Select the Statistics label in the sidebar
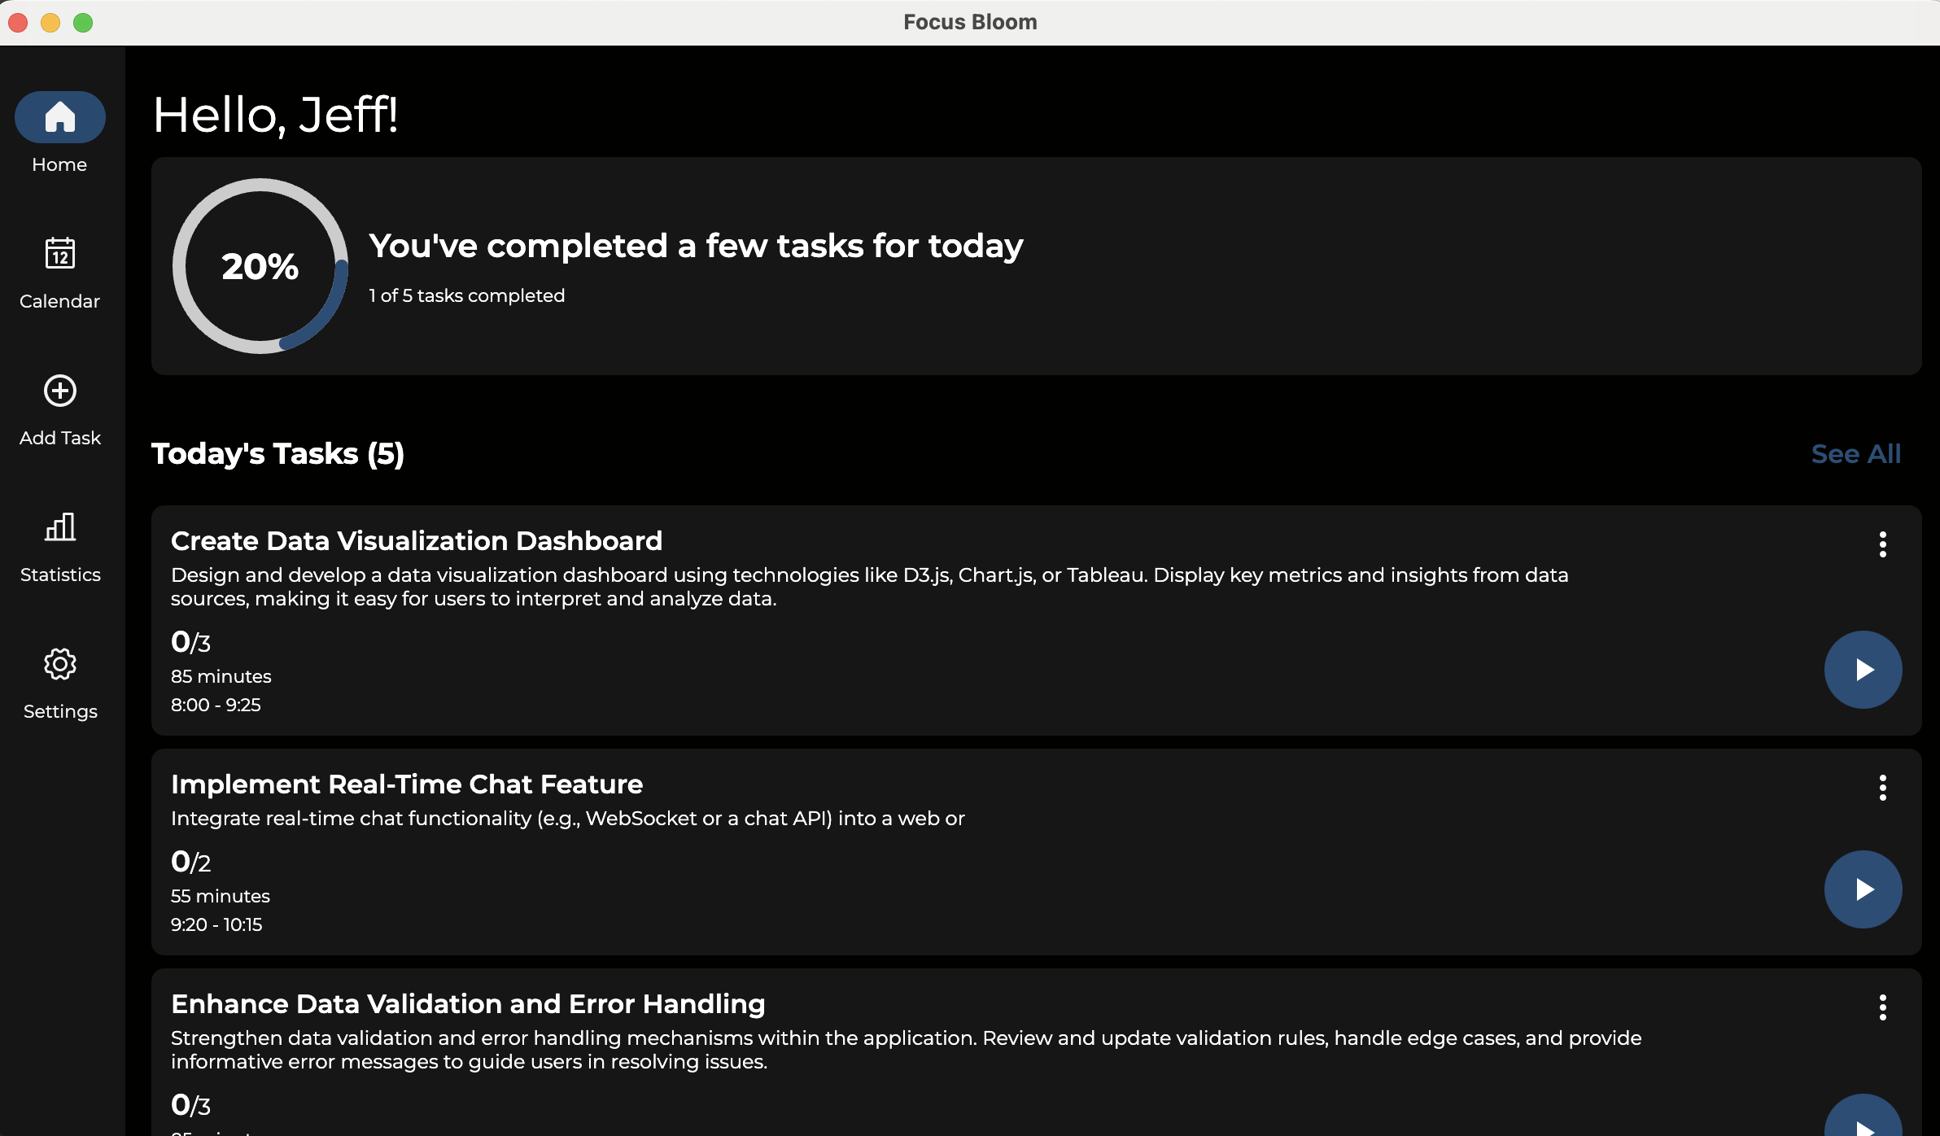 [x=59, y=575]
